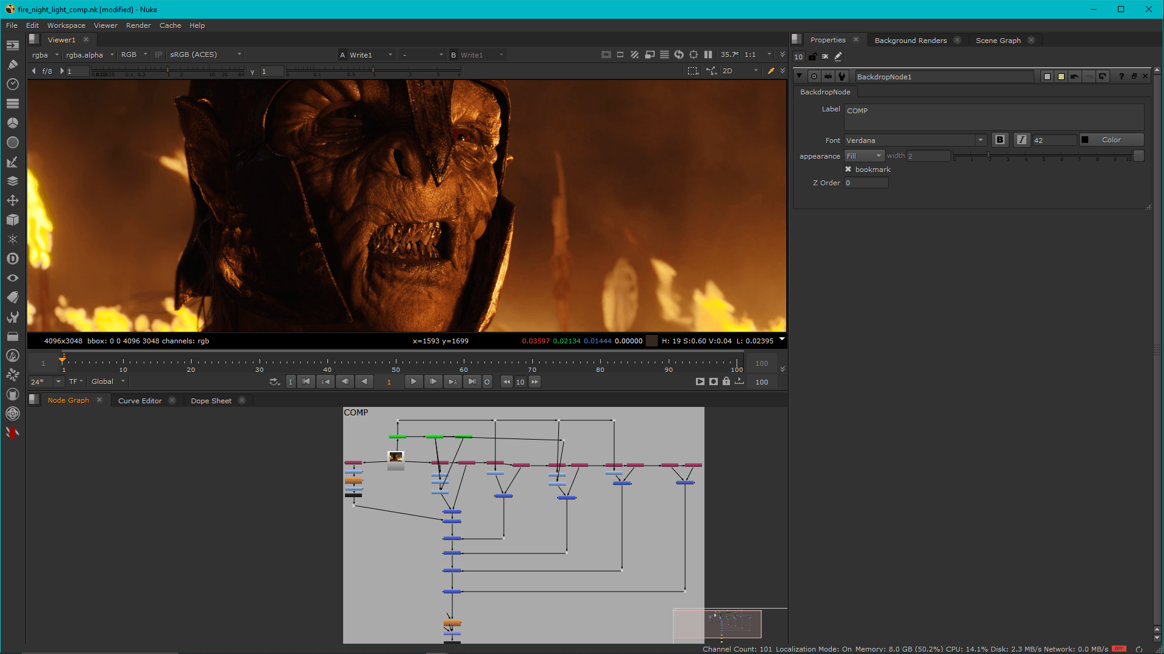
Task: Open the 2D view mode dropdown
Action: (740, 71)
